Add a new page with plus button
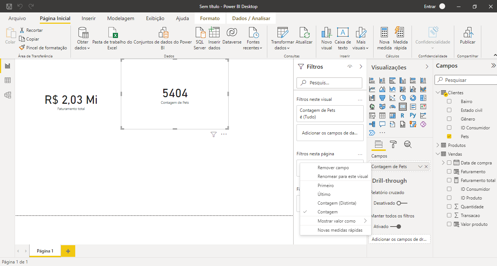 coord(68,251)
